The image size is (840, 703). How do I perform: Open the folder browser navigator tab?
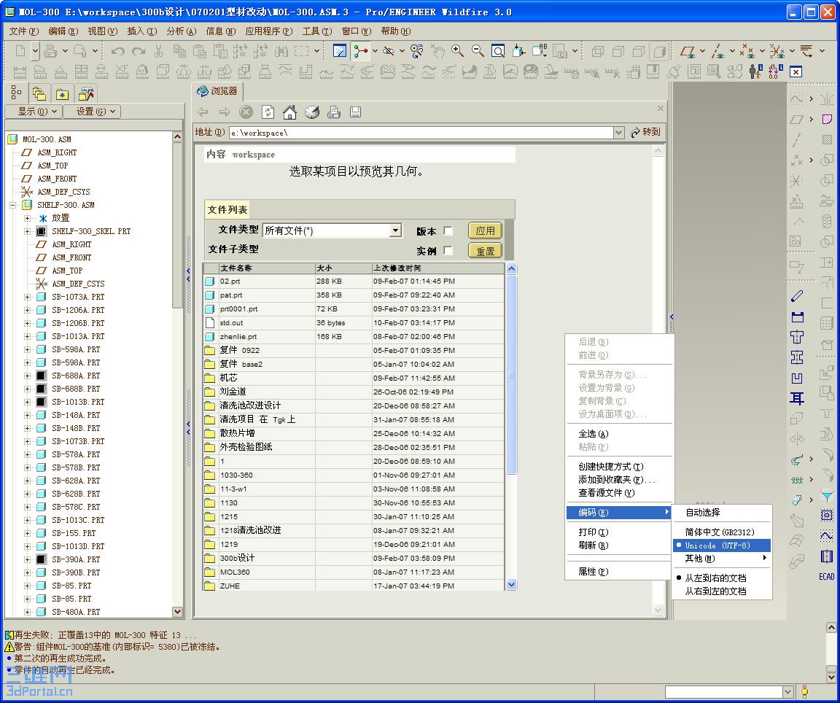pos(39,94)
